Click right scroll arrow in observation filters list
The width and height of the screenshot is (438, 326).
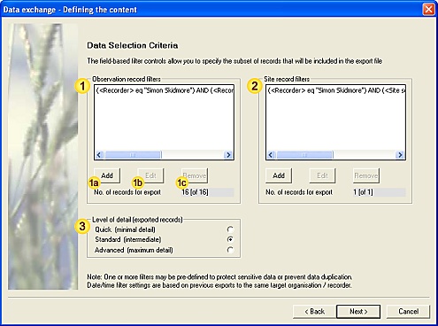[228, 155]
